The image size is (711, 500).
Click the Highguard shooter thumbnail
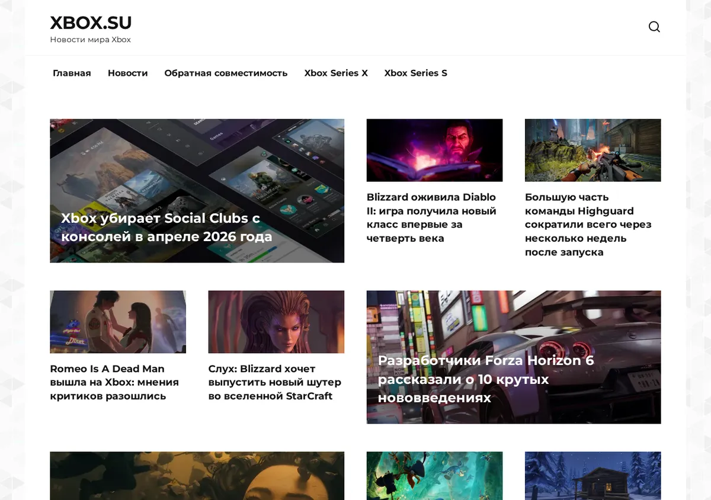tap(592, 150)
